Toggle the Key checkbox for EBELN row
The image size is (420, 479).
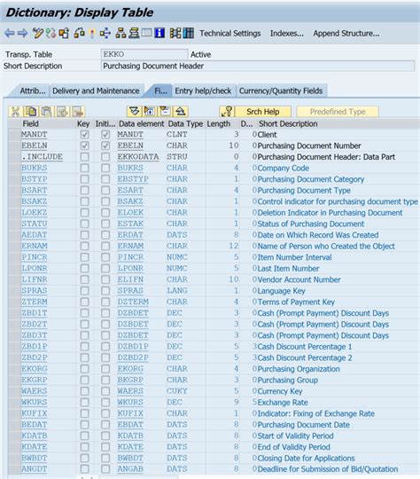(84, 145)
